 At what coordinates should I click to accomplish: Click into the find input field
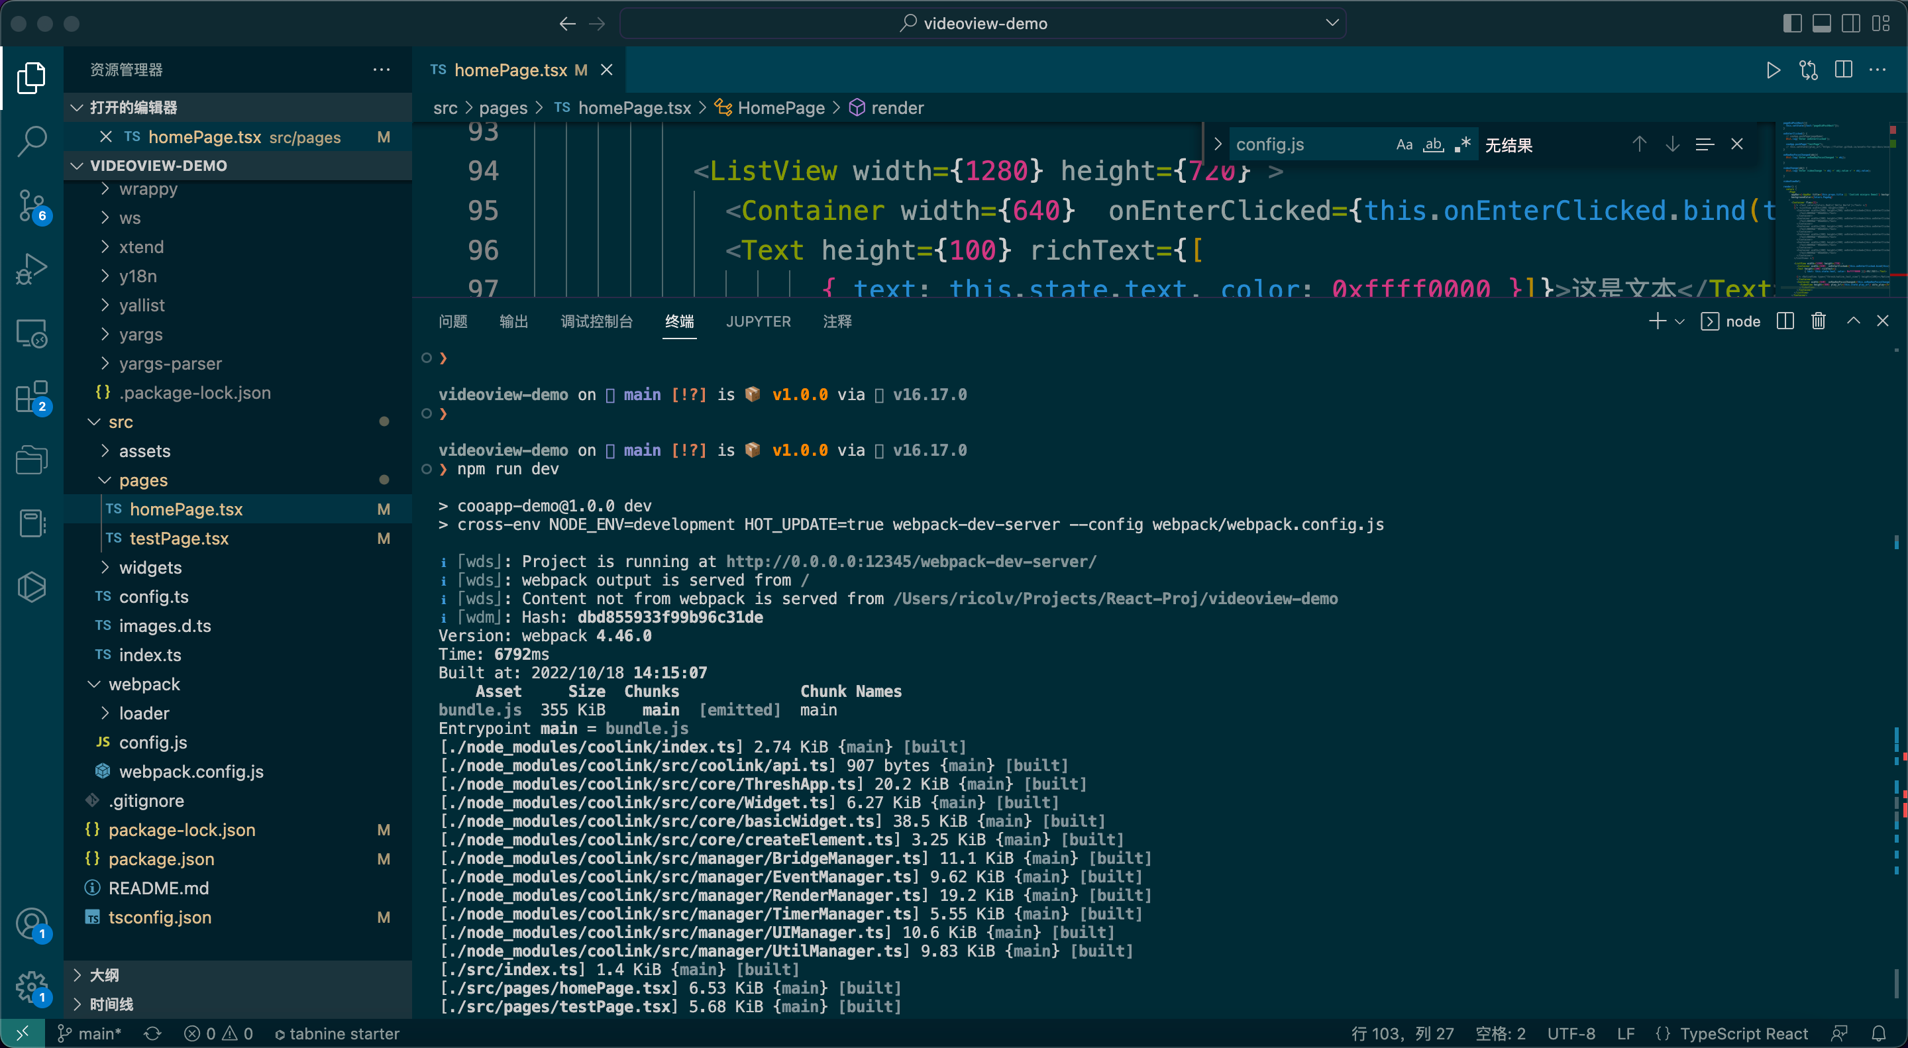pos(1310,144)
